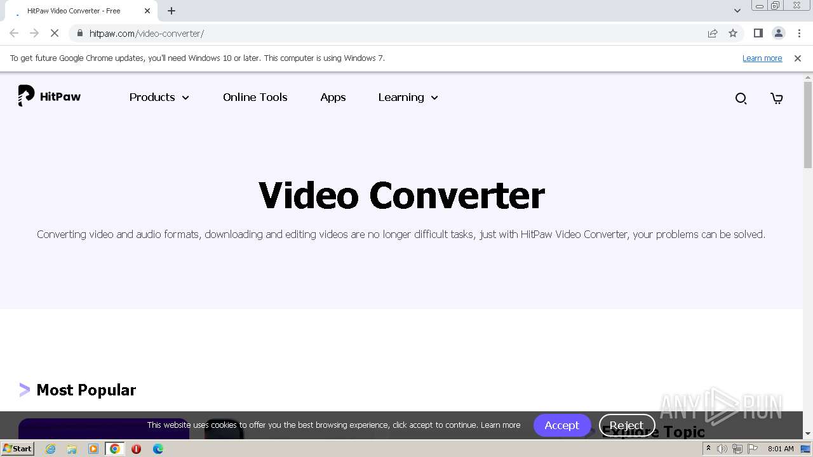Go forward in browser history
Viewport: 813px width, 457px height.
[x=34, y=33]
